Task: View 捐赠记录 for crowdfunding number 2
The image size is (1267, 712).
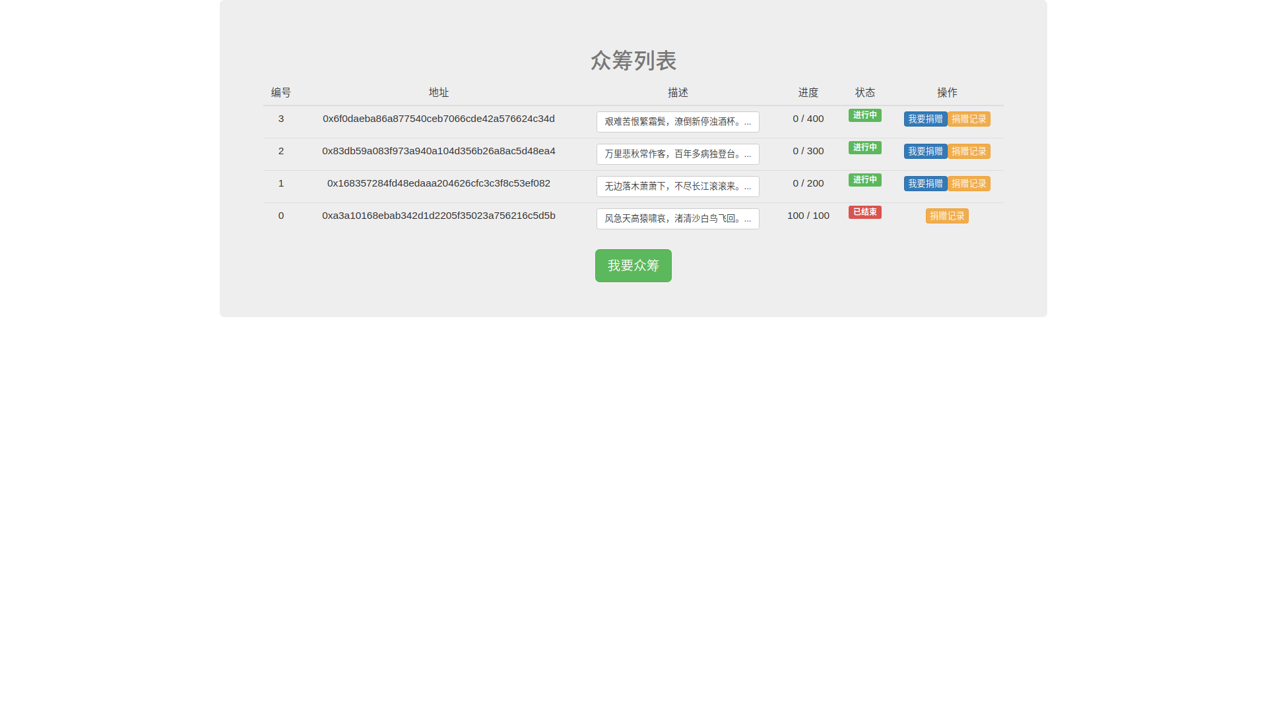Action: 969,152
